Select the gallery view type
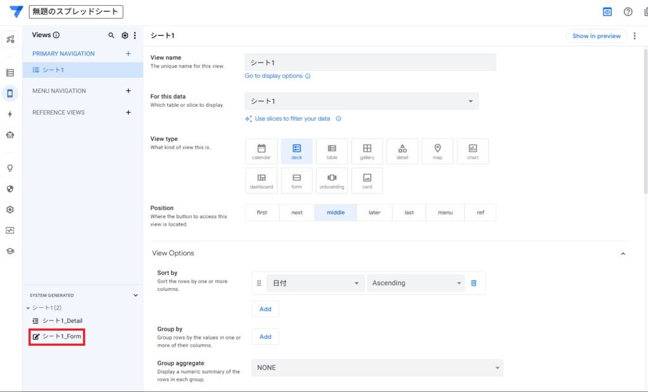Viewport: 648px width, 392px height. pyautogui.click(x=367, y=151)
